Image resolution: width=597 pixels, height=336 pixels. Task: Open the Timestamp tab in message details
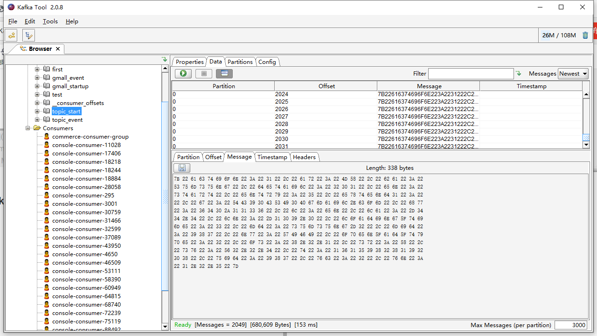click(272, 157)
